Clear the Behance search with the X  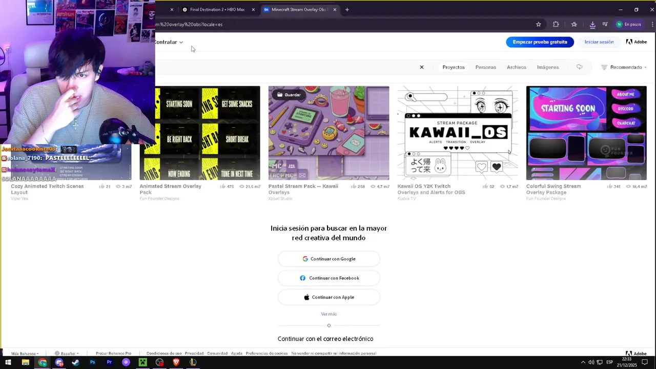click(422, 67)
